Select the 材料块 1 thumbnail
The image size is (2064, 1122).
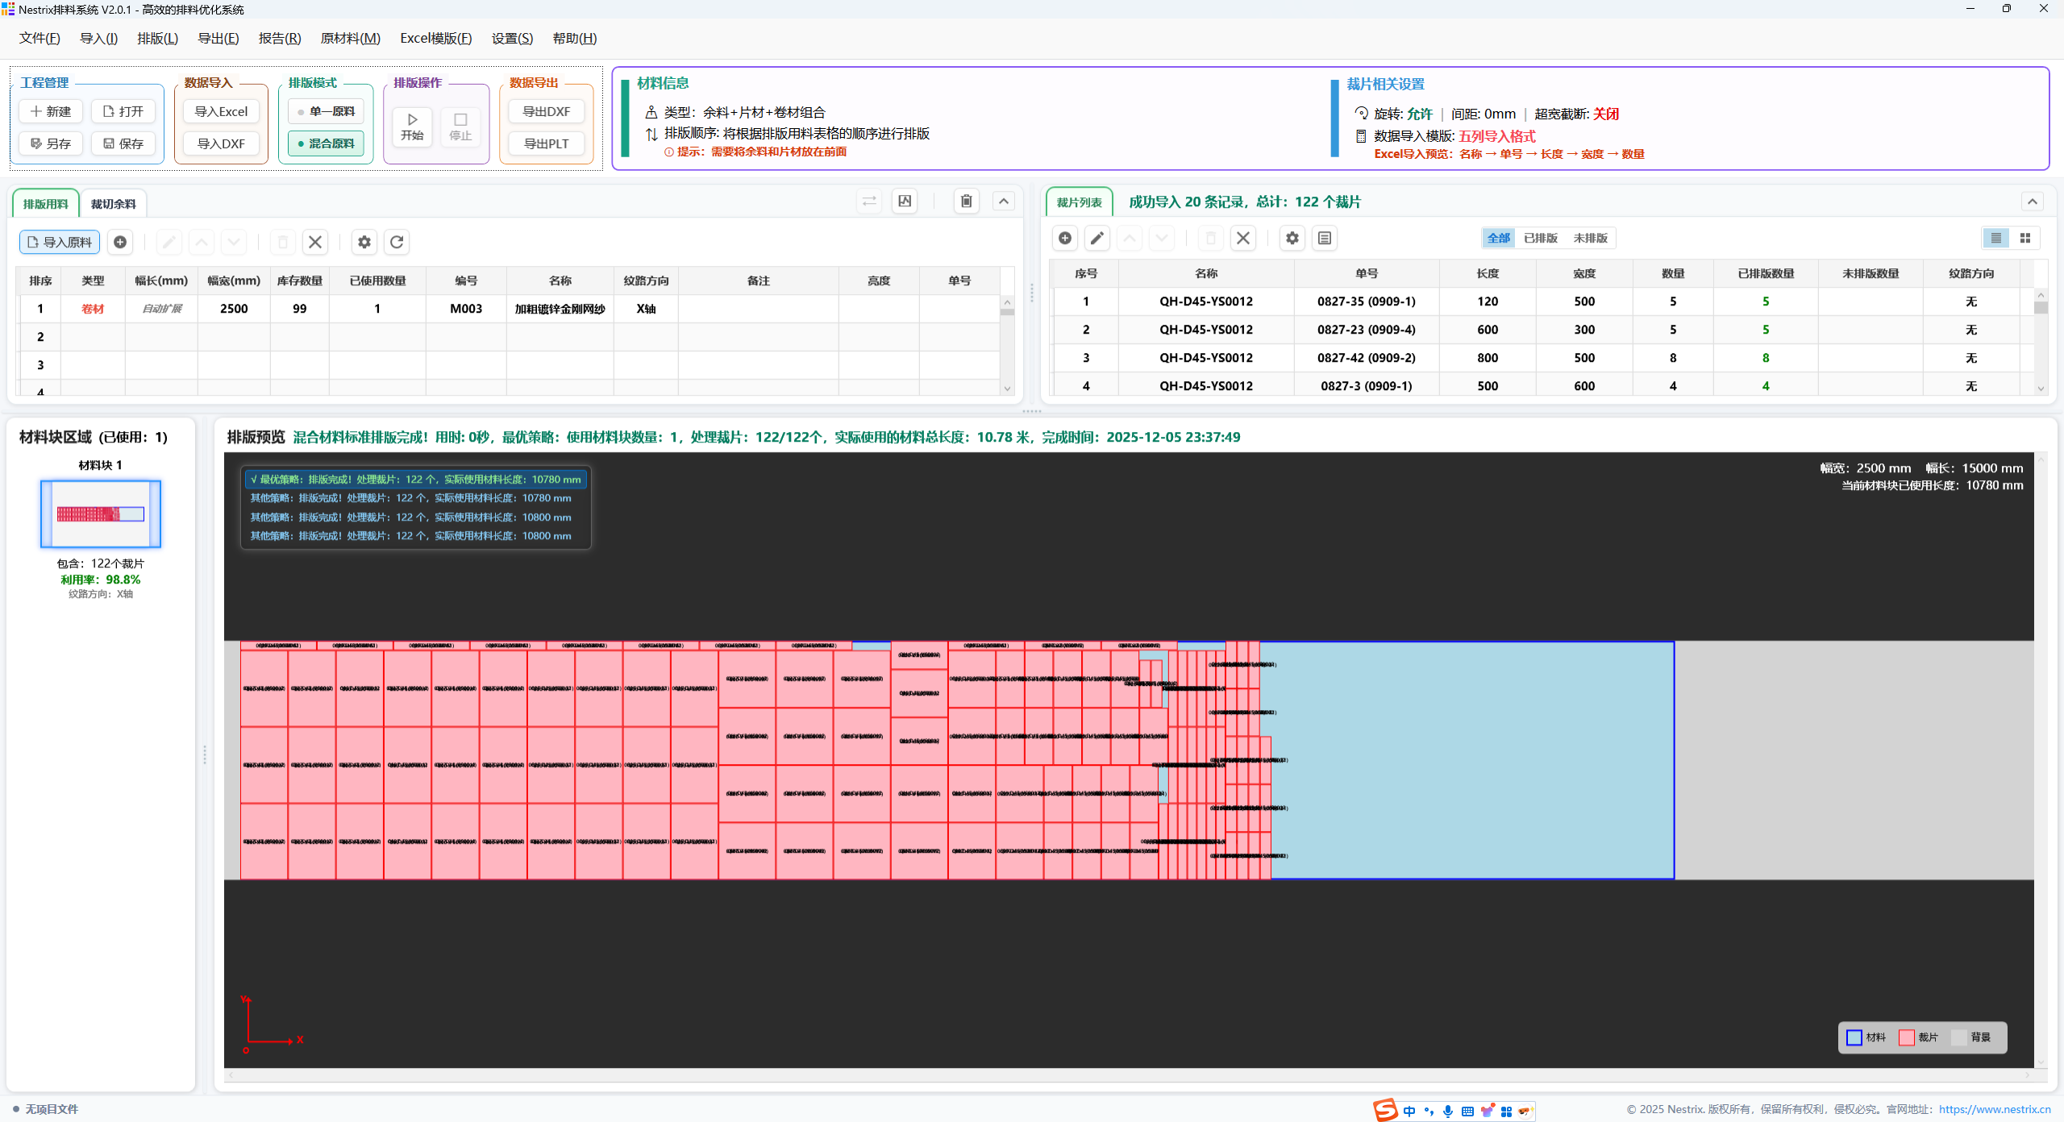tap(101, 514)
